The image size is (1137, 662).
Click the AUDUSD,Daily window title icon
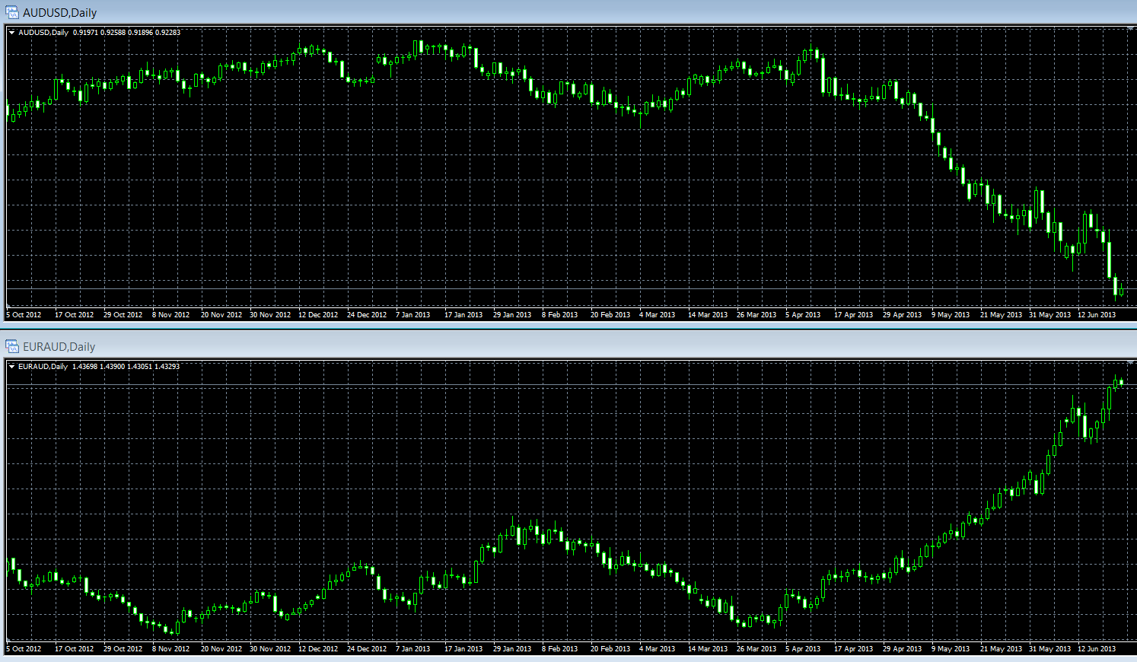[x=12, y=12]
